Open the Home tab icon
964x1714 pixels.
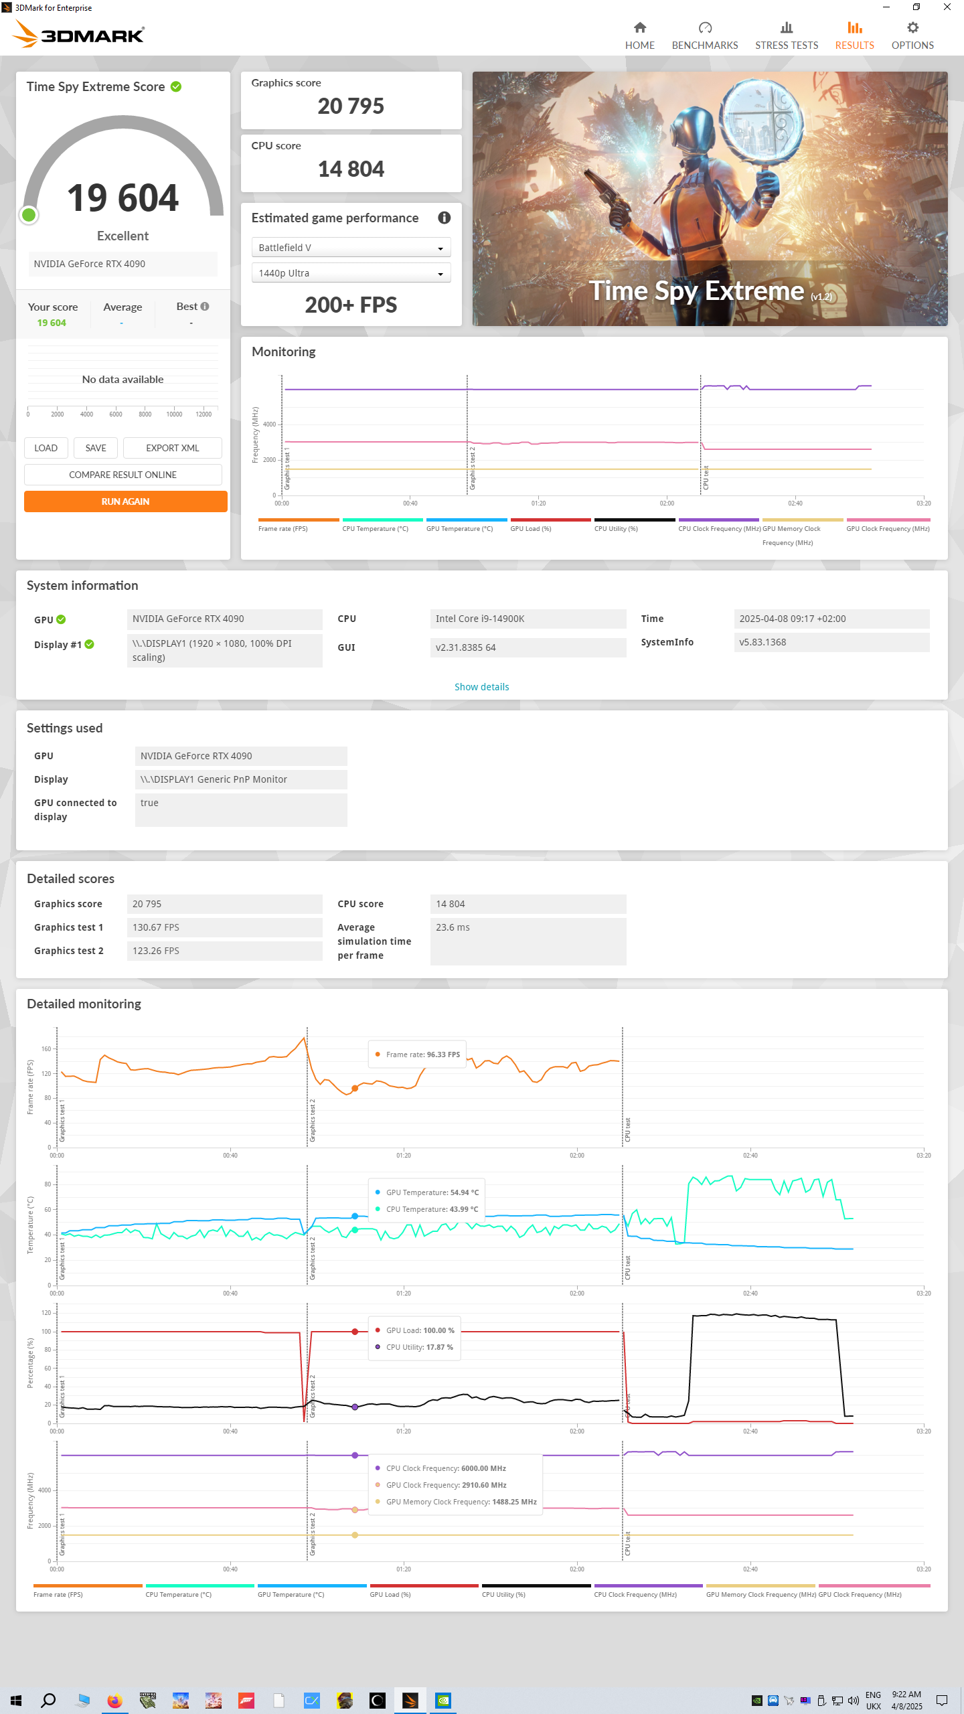tap(639, 27)
